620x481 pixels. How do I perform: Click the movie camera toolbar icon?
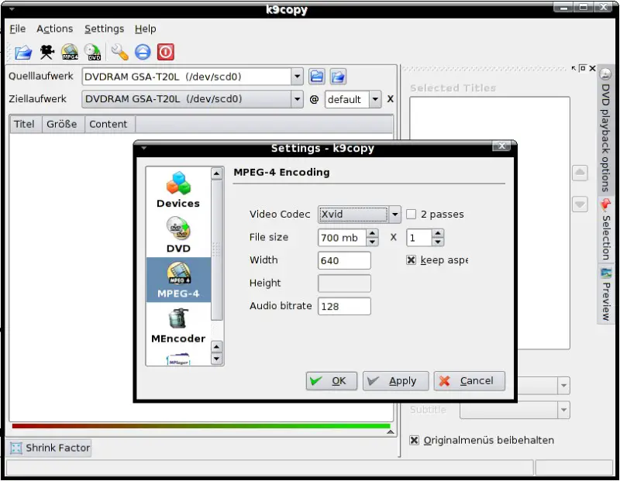pyautogui.click(x=46, y=52)
